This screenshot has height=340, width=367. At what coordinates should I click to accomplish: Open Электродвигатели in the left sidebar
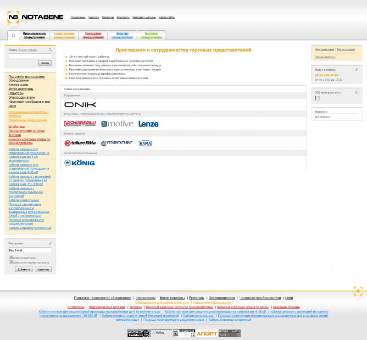pos(22,97)
